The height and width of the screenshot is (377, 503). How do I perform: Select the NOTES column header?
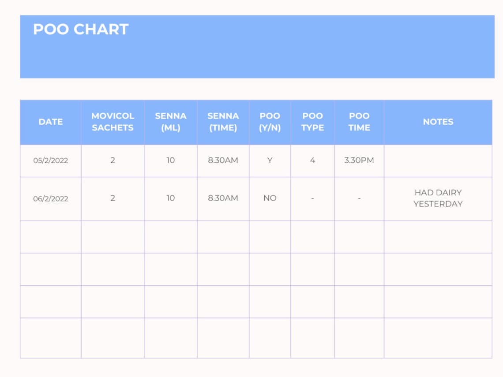click(x=438, y=122)
